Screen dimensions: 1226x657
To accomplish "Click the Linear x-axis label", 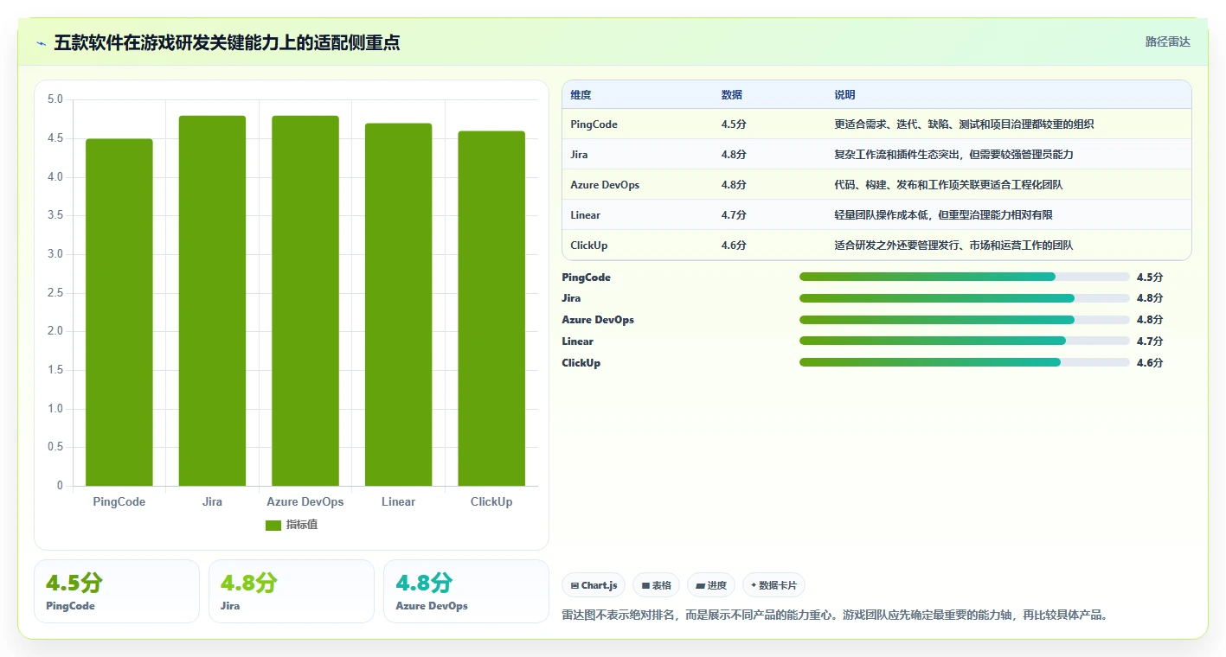I will pos(398,502).
